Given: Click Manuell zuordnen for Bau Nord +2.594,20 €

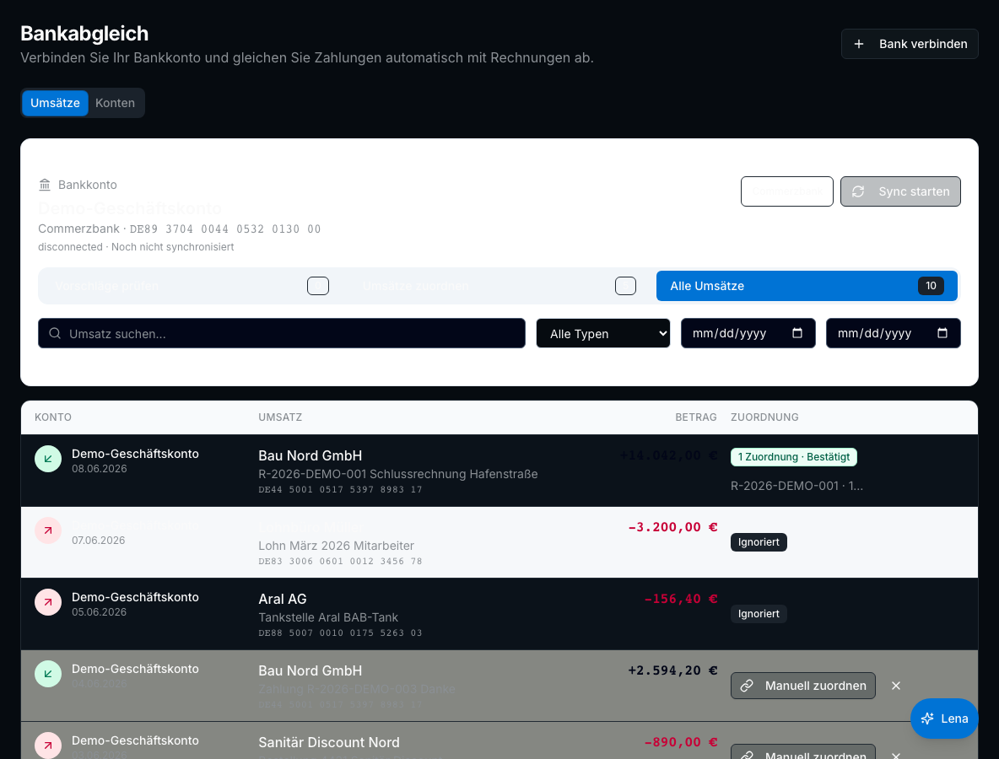Looking at the screenshot, I should tap(802, 686).
